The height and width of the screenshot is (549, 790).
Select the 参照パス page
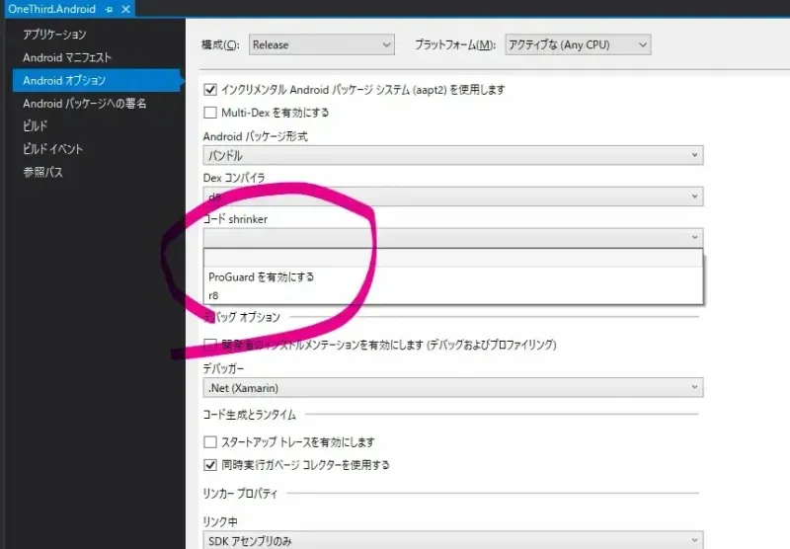pos(42,172)
